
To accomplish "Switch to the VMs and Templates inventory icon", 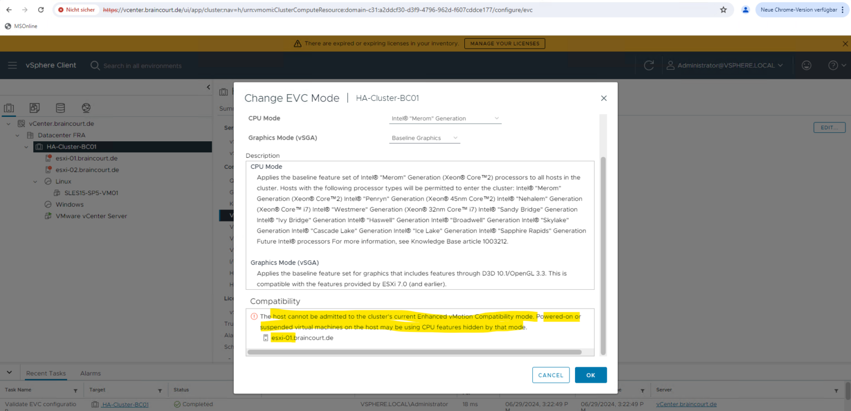I will (34, 108).
